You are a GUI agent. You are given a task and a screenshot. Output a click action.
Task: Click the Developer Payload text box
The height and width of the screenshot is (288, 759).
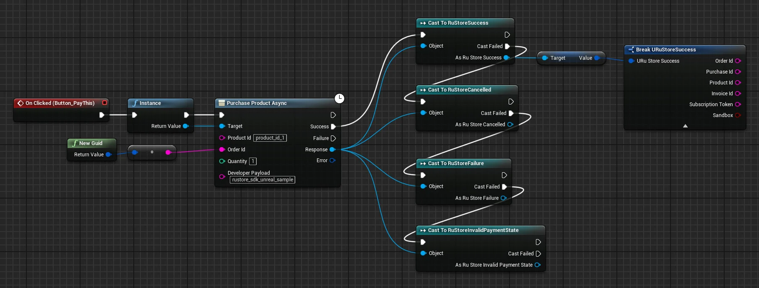click(263, 180)
